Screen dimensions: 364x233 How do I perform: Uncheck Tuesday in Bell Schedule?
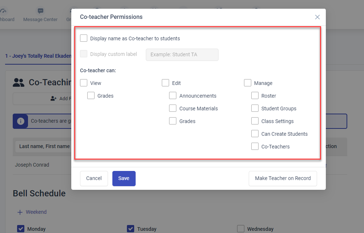point(131,229)
